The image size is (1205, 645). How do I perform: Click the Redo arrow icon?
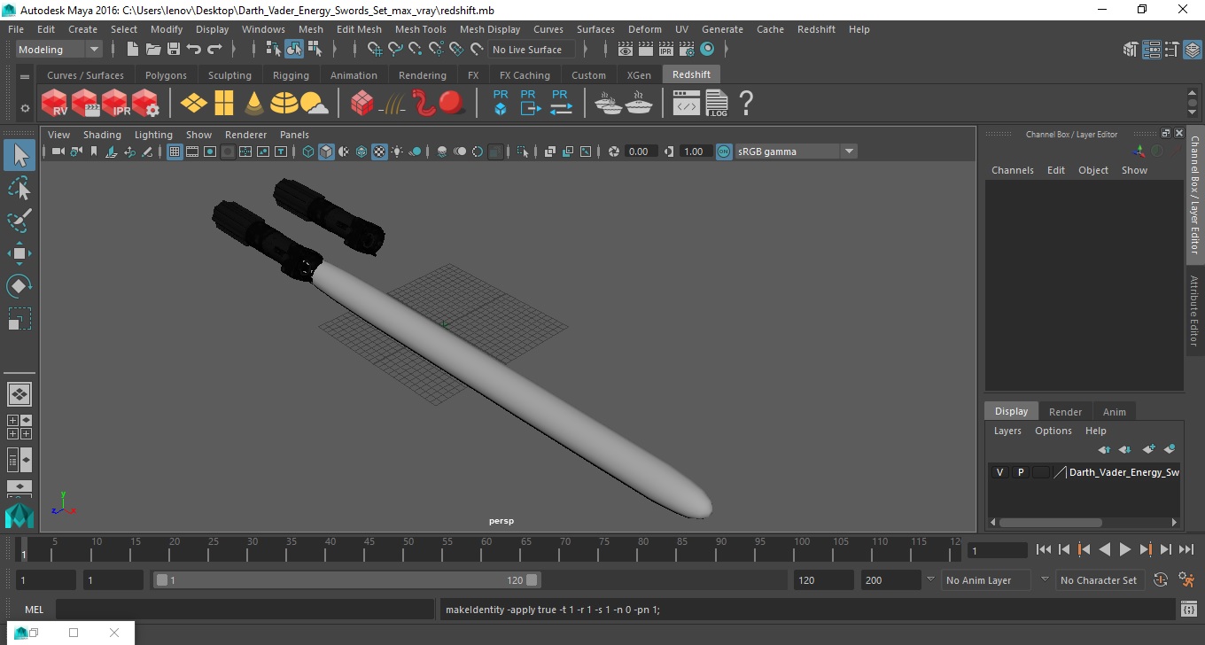[214, 50]
